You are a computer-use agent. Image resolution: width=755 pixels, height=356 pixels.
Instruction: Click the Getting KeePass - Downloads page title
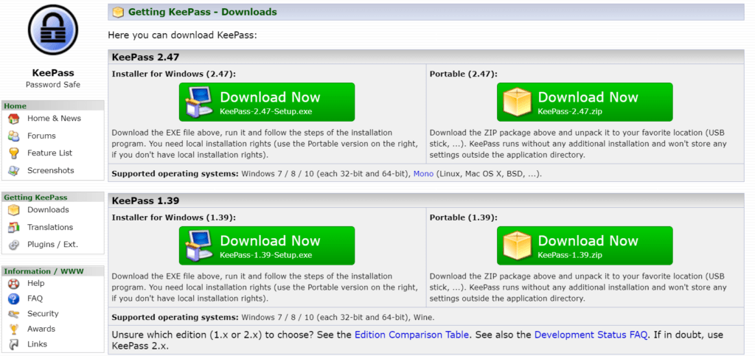203,12
